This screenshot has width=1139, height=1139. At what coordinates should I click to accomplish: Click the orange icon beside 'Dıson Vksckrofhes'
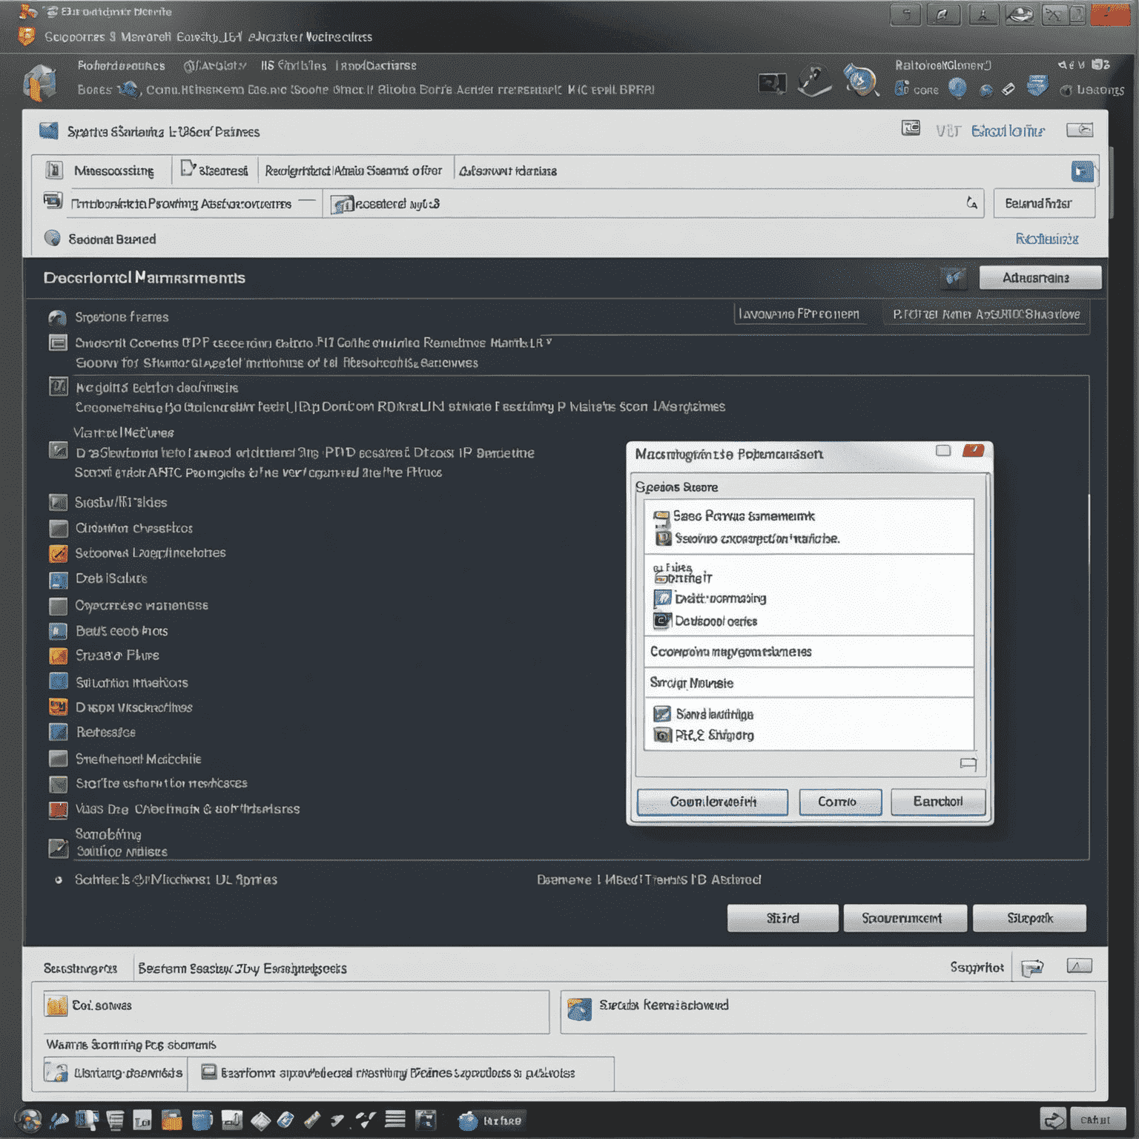pyautogui.click(x=58, y=707)
